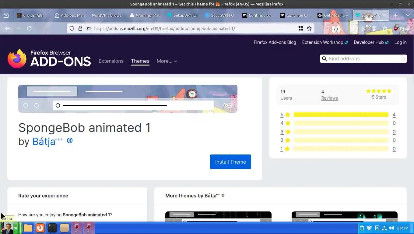Image resolution: width=414 pixels, height=234 pixels.
Task: Open the Extension Workshop link
Action: (x=325, y=42)
